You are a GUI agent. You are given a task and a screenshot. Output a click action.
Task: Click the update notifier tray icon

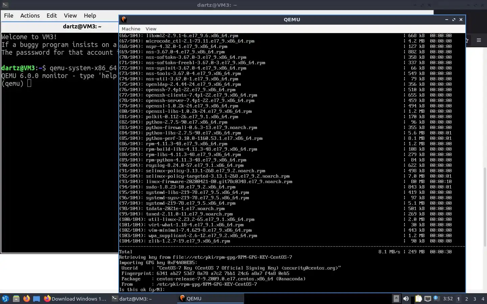pos(436,299)
